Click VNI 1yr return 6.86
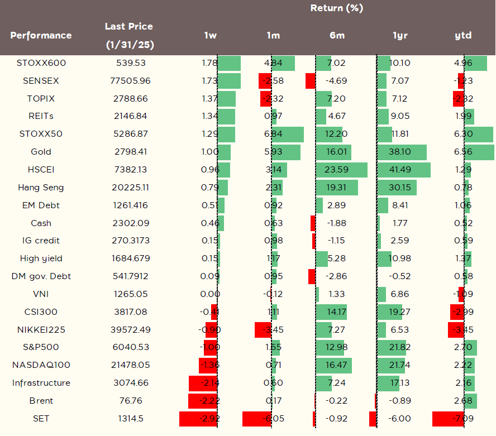The height and width of the screenshot is (436, 496). [400, 294]
